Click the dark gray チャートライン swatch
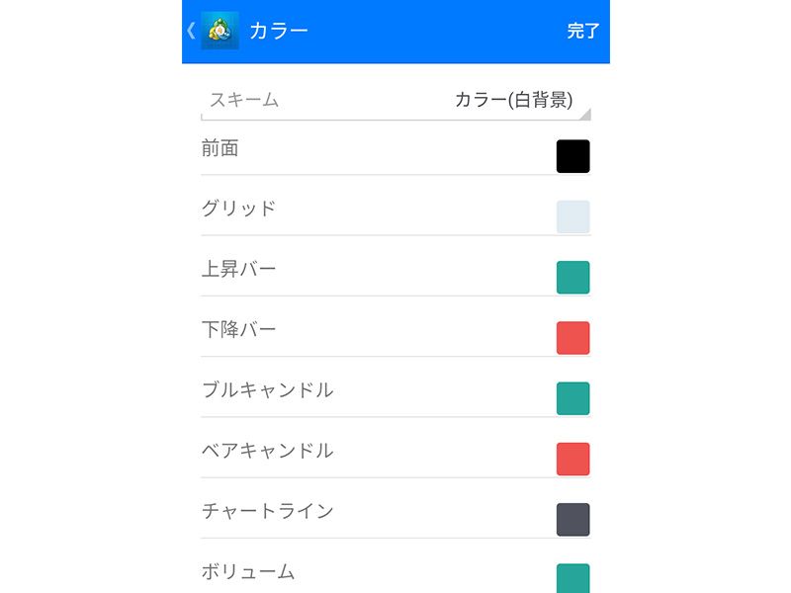 coord(572,520)
